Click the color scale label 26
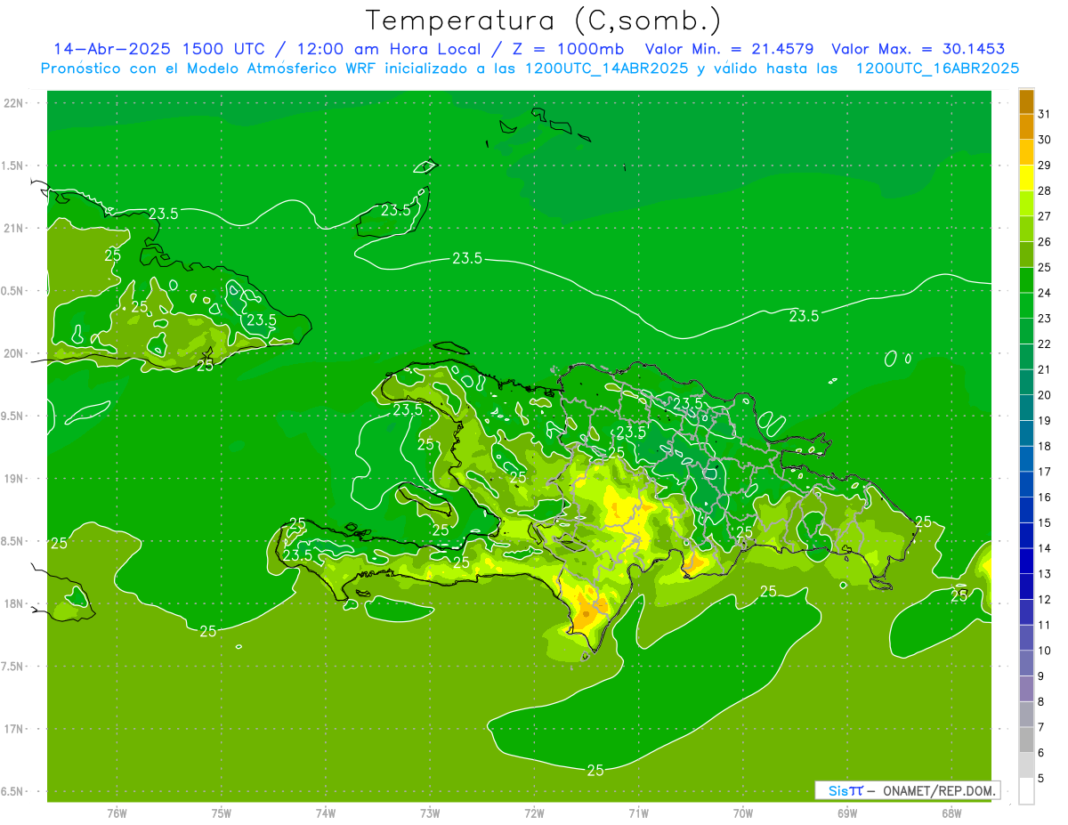The width and height of the screenshot is (1068, 825). point(1044,241)
